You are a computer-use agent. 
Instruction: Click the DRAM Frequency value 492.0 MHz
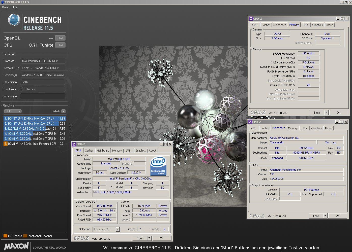[x=308, y=53]
